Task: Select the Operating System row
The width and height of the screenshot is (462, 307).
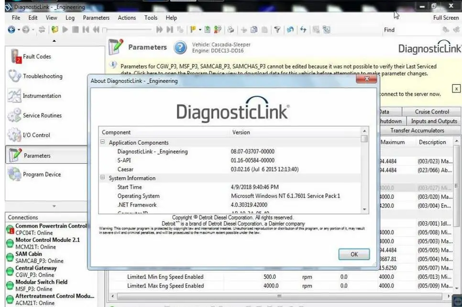Action: click(x=230, y=196)
